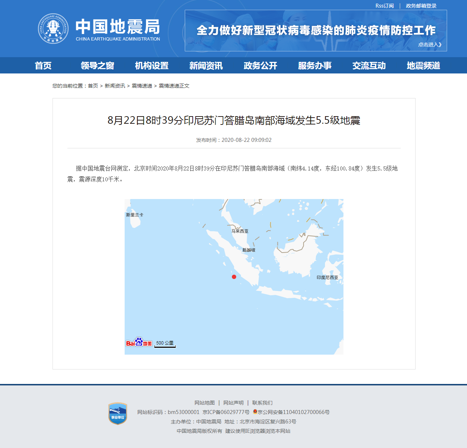The width and height of the screenshot is (467, 448).
Task: Click 点击进入 on the epidemic banner
Action: [x=430, y=45]
